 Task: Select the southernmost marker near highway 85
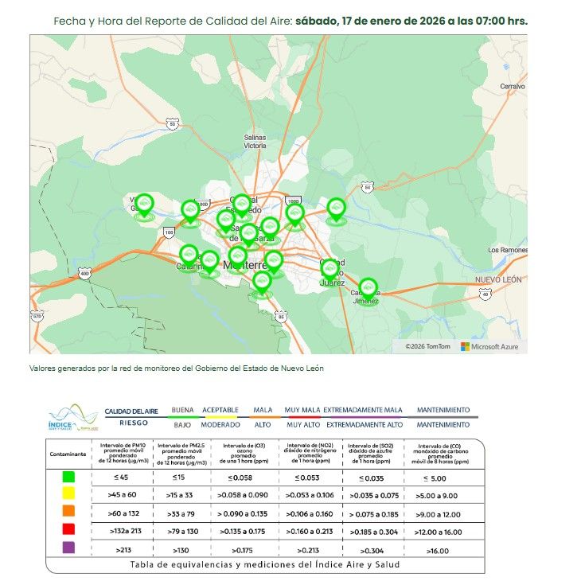tap(262, 282)
